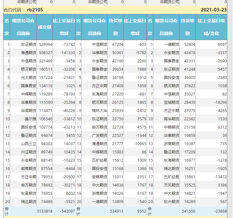The height and width of the screenshot is (218, 233).
Task: Click the 成交量 column header
Action: (45, 27)
